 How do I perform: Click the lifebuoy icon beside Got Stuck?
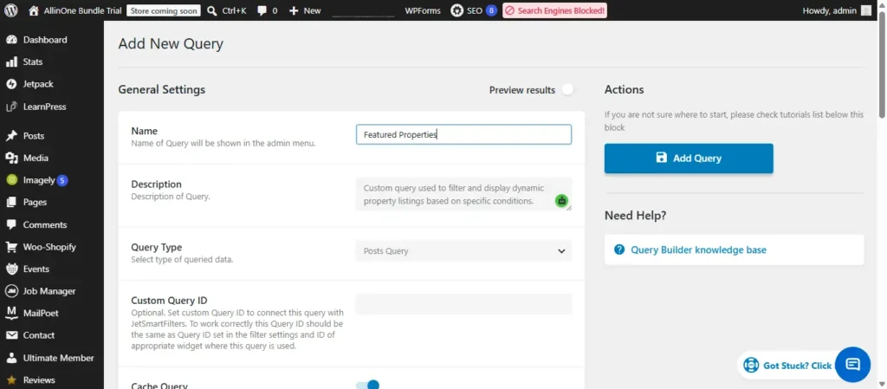pyautogui.click(x=751, y=366)
